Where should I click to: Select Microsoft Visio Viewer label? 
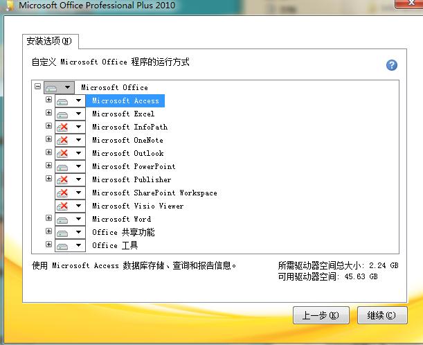tap(138, 206)
